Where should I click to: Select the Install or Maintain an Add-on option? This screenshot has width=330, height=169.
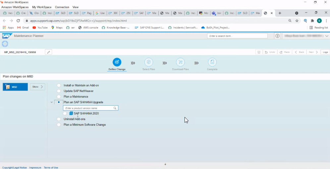click(59, 85)
